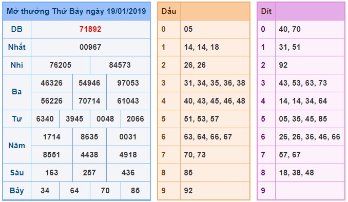Select Ba prize number 46326
Viewport: 348px width, 202px height.
pyautogui.click(x=52, y=83)
